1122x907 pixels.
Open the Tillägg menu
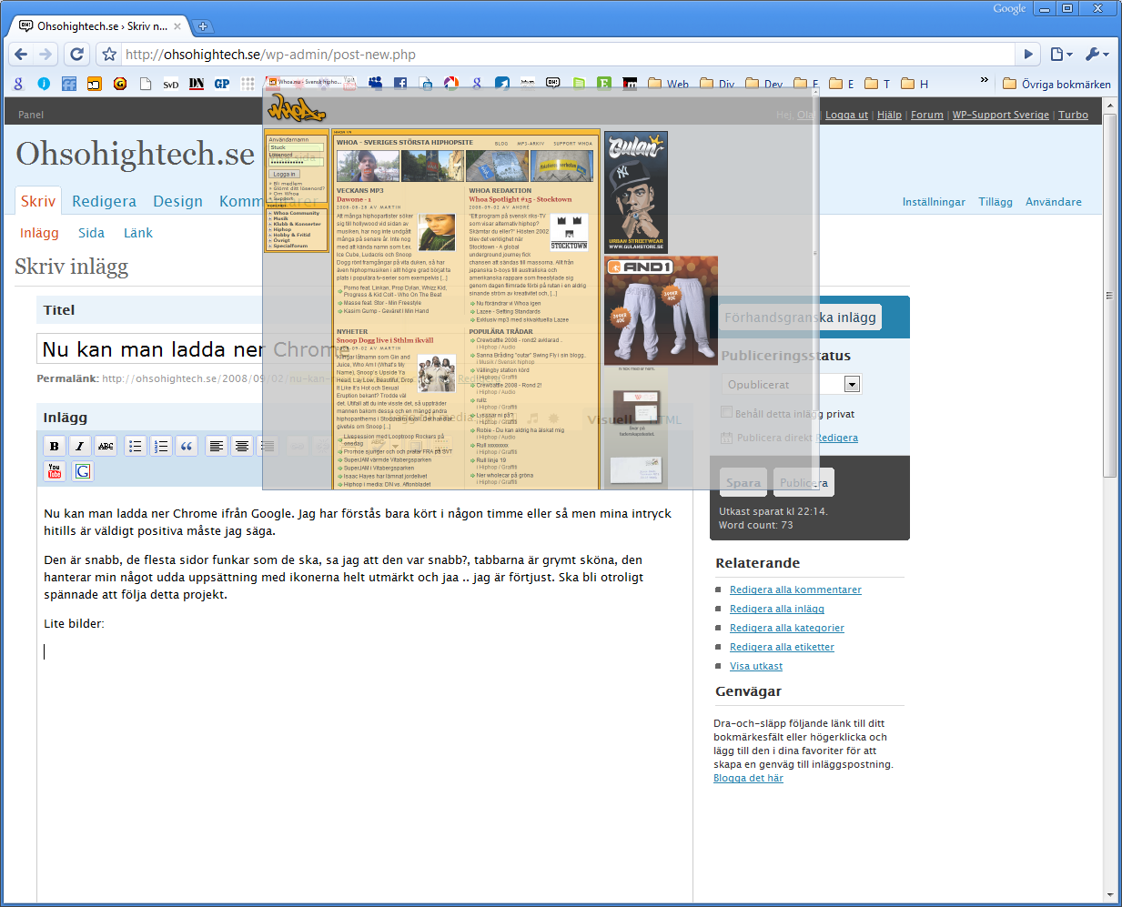pos(996,202)
